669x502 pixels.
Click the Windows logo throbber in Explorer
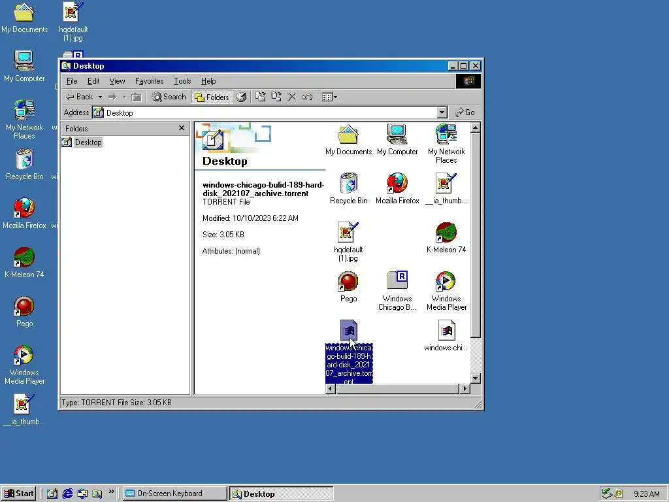click(468, 81)
